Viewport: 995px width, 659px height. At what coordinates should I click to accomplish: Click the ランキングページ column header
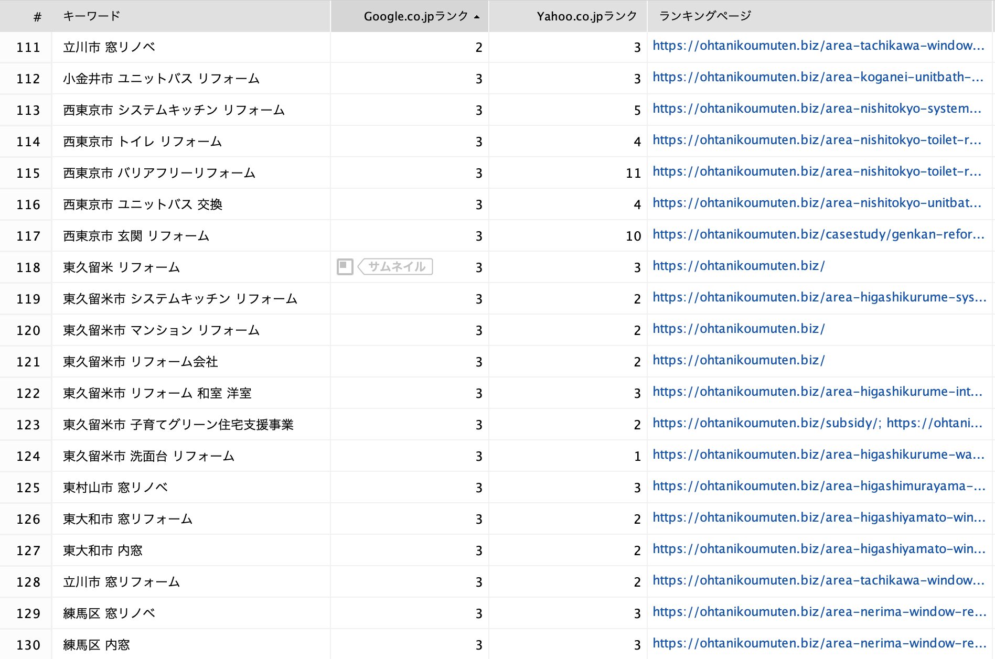coord(704,16)
